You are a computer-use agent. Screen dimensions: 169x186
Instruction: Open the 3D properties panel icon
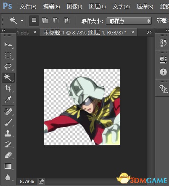163,60
